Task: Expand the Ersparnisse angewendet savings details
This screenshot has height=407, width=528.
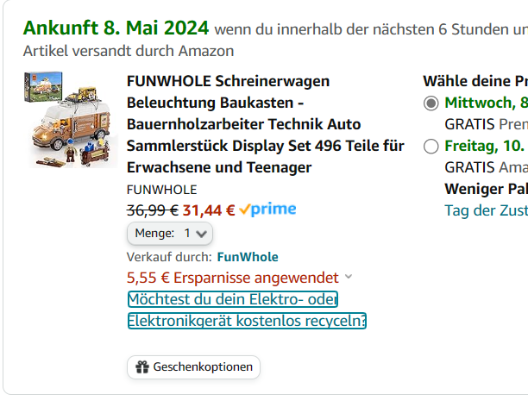Action: (x=349, y=277)
